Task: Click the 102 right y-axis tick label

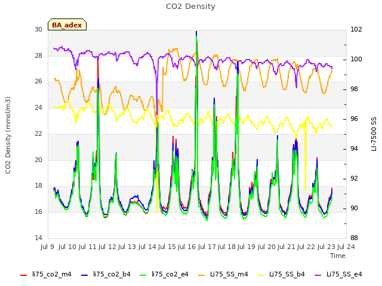Action: [356, 30]
